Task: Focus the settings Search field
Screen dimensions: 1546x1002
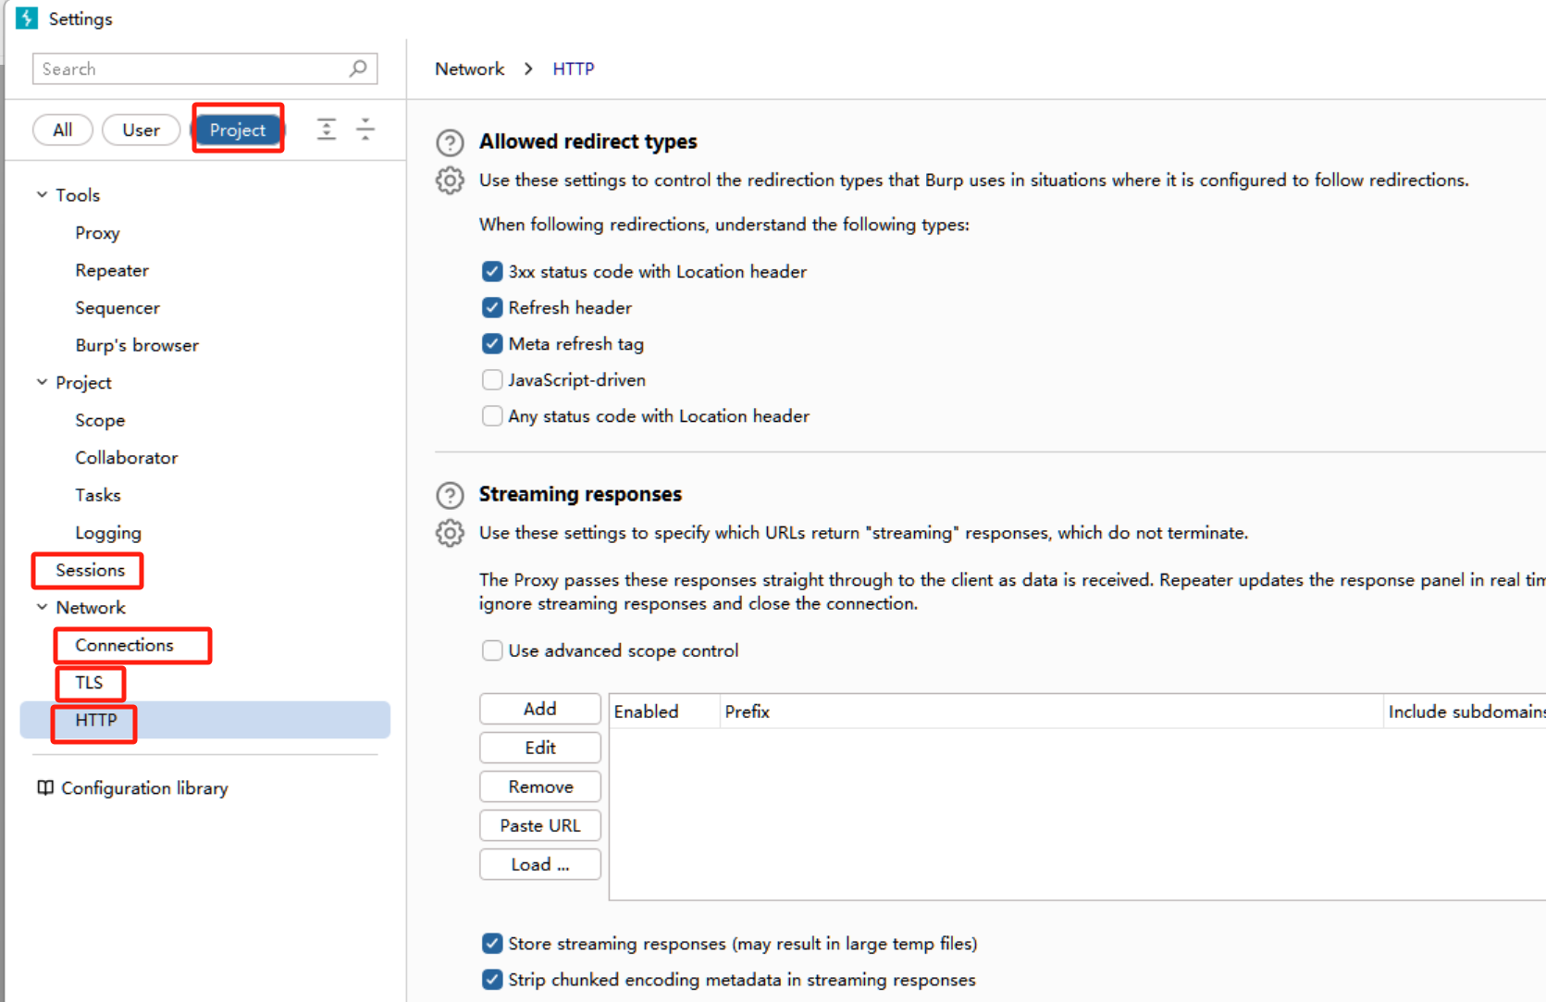Action: click(190, 69)
